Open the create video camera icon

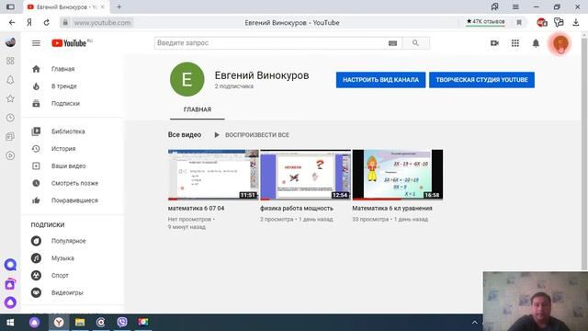coord(494,43)
